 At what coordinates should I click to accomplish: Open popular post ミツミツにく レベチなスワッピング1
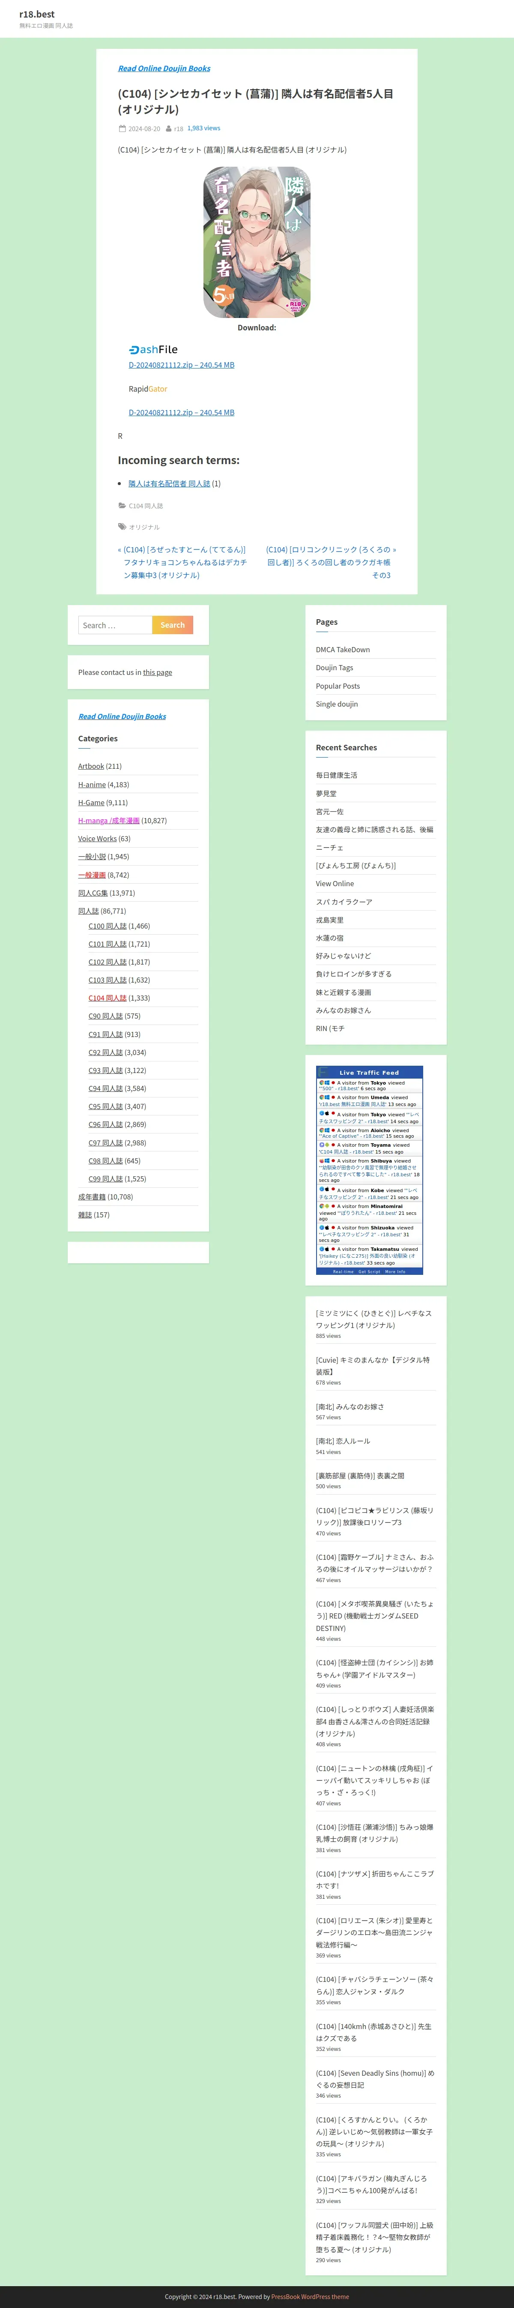click(x=374, y=1319)
